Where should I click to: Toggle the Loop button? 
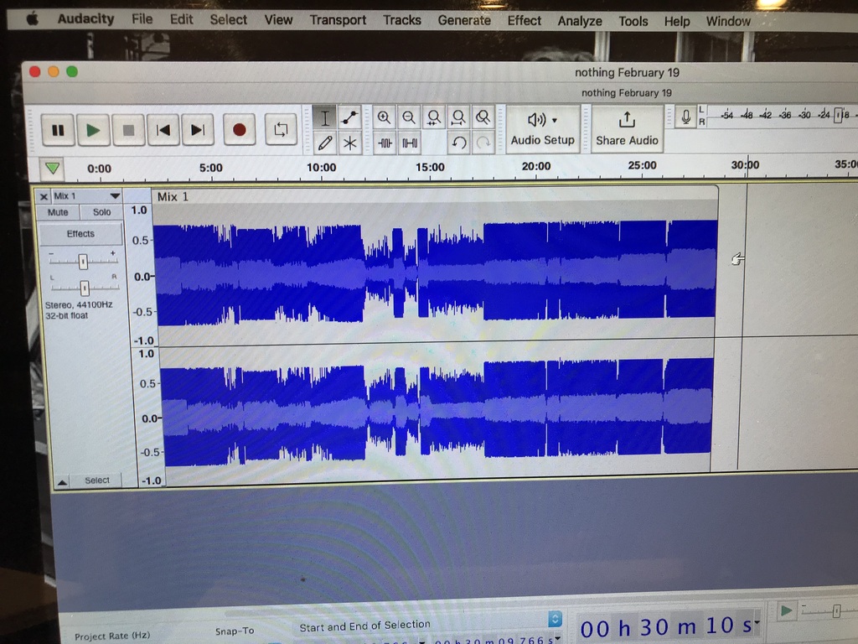pyautogui.click(x=281, y=129)
